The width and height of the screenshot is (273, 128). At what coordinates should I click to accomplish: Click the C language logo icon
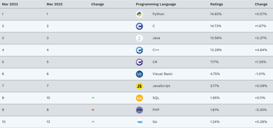pos(139,26)
